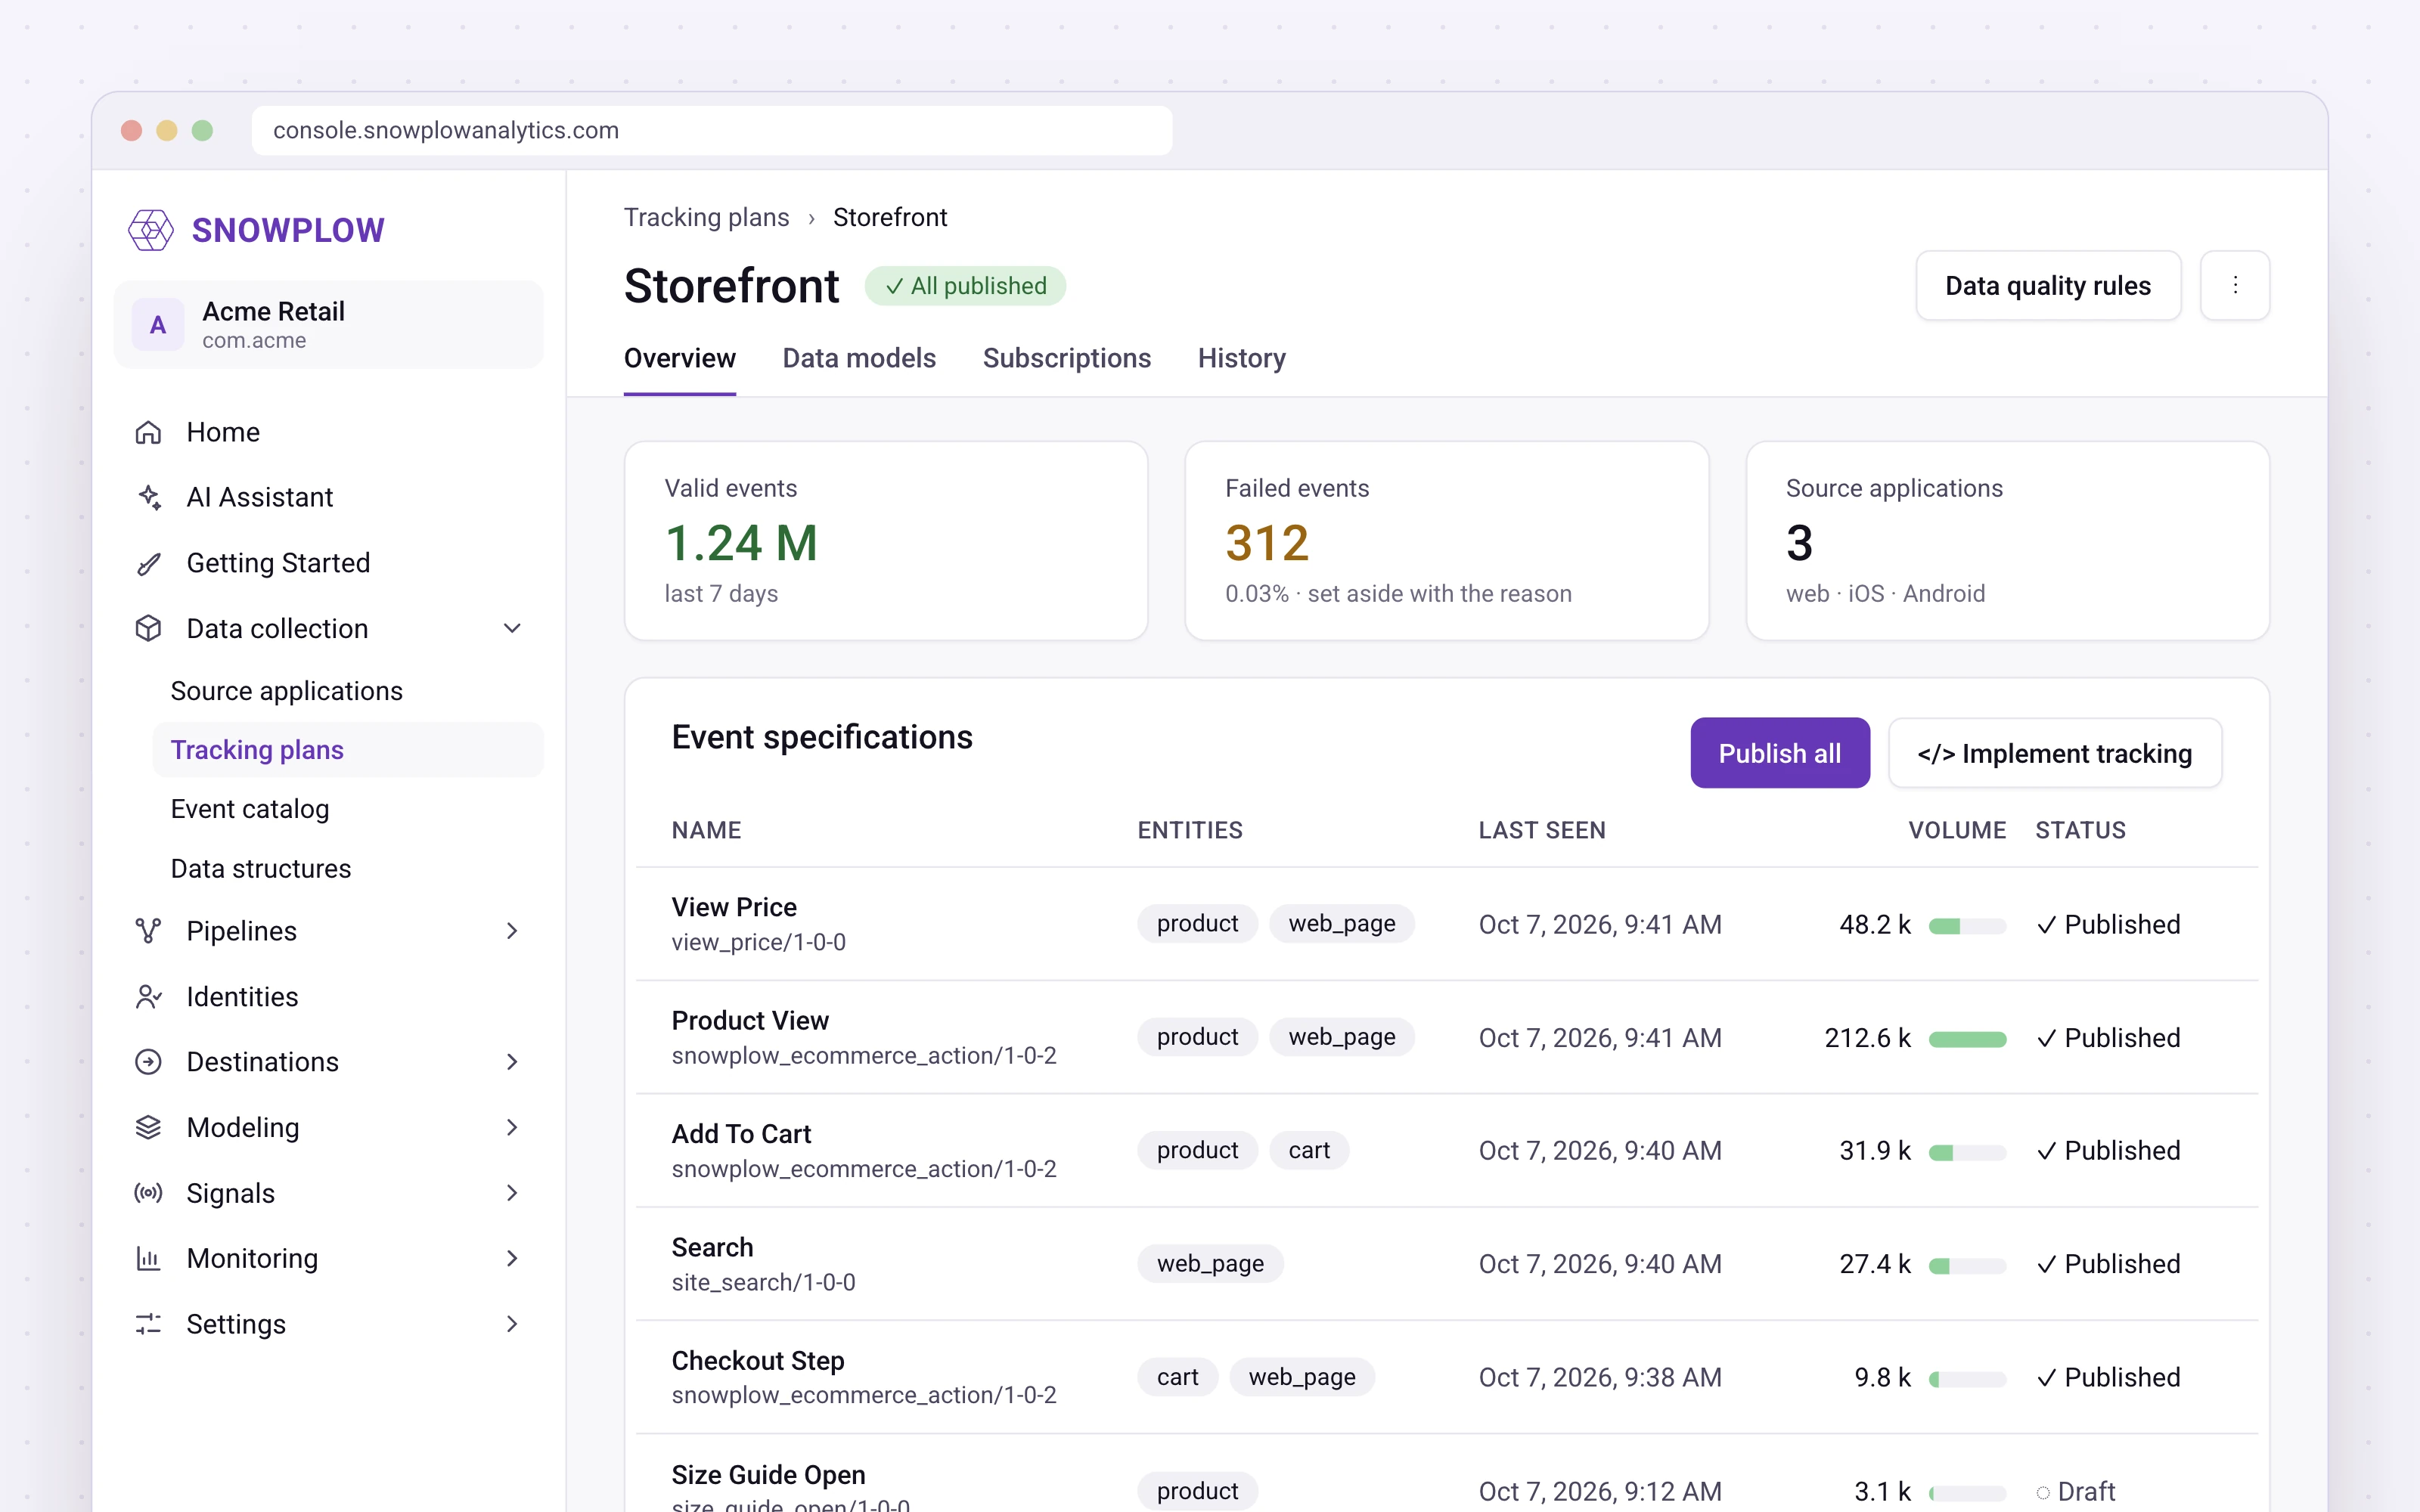Open Implement tracking
The width and height of the screenshot is (2420, 1512).
click(x=2055, y=753)
